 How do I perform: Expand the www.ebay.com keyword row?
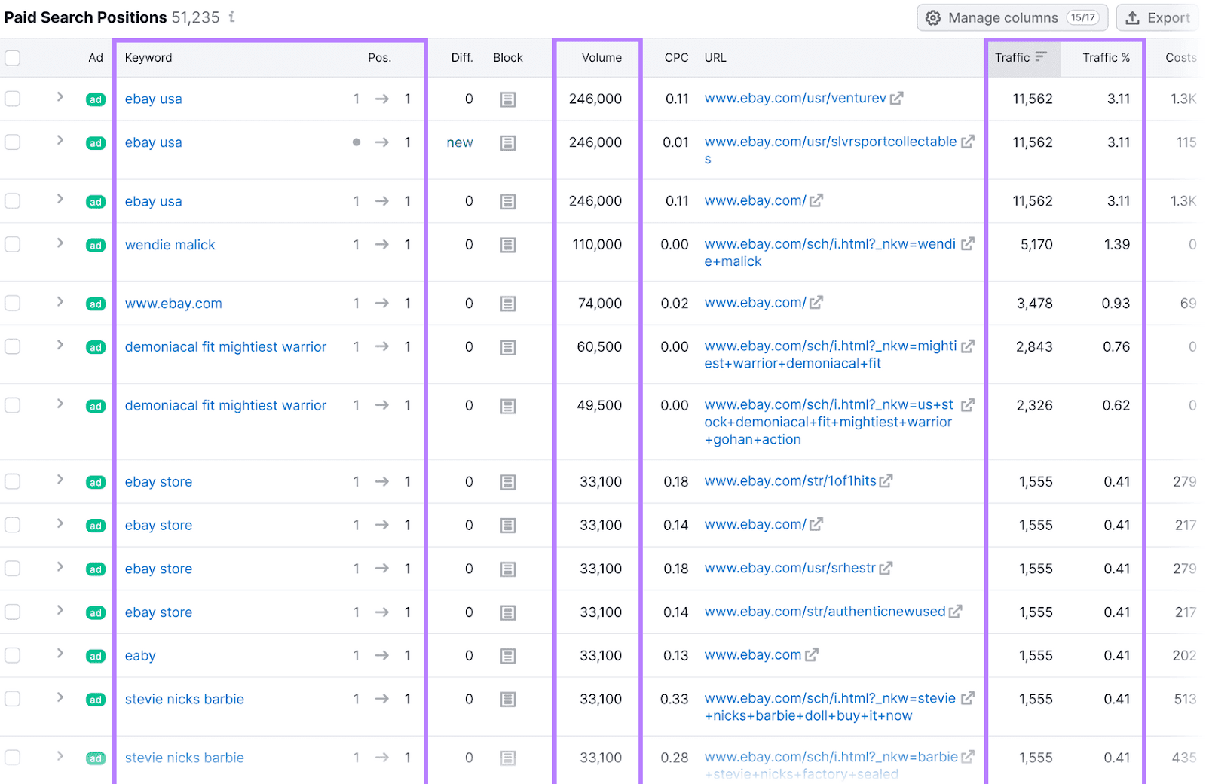60,302
